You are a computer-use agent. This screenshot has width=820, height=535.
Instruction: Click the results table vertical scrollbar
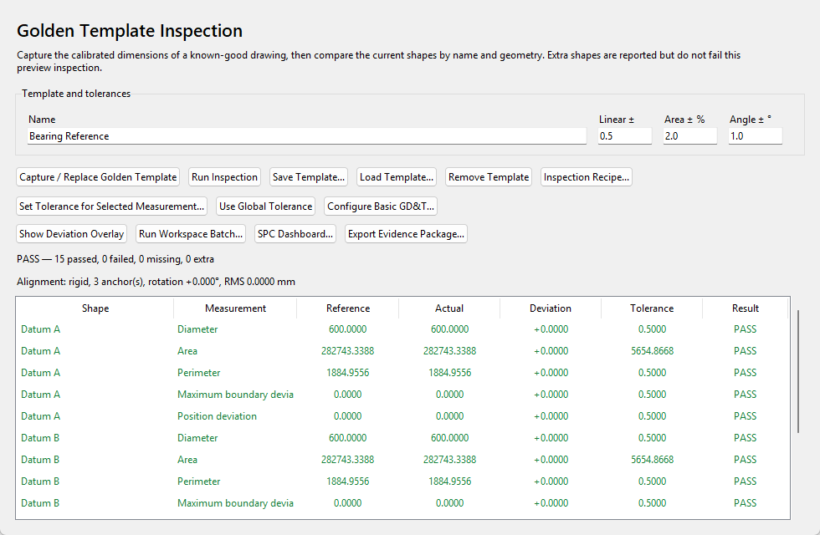click(x=798, y=371)
